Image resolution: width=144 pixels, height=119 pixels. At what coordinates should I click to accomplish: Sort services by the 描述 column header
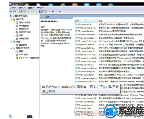(x=100, y=21)
